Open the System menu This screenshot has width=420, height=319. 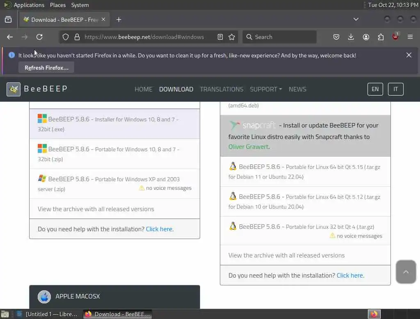pyautogui.click(x=80, y=5)
